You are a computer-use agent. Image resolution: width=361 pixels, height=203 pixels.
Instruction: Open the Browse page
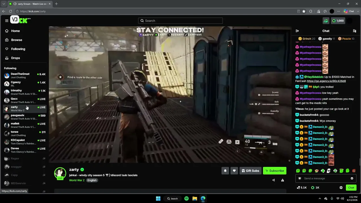point(25,40)
